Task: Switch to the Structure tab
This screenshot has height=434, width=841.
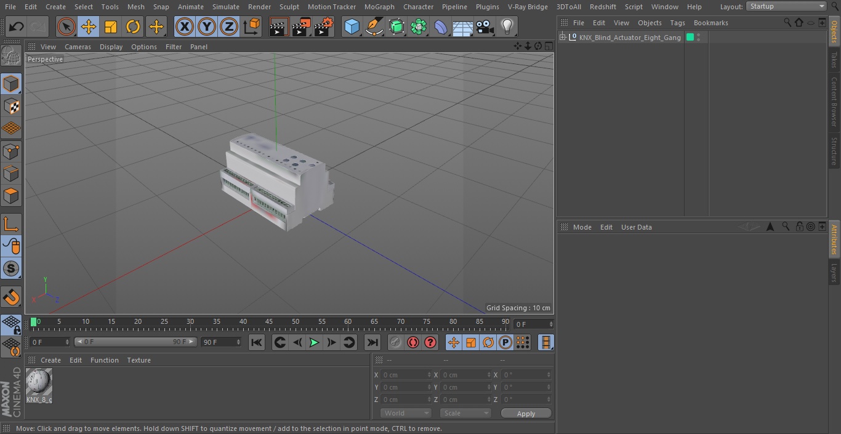Action: pos(834,151)
